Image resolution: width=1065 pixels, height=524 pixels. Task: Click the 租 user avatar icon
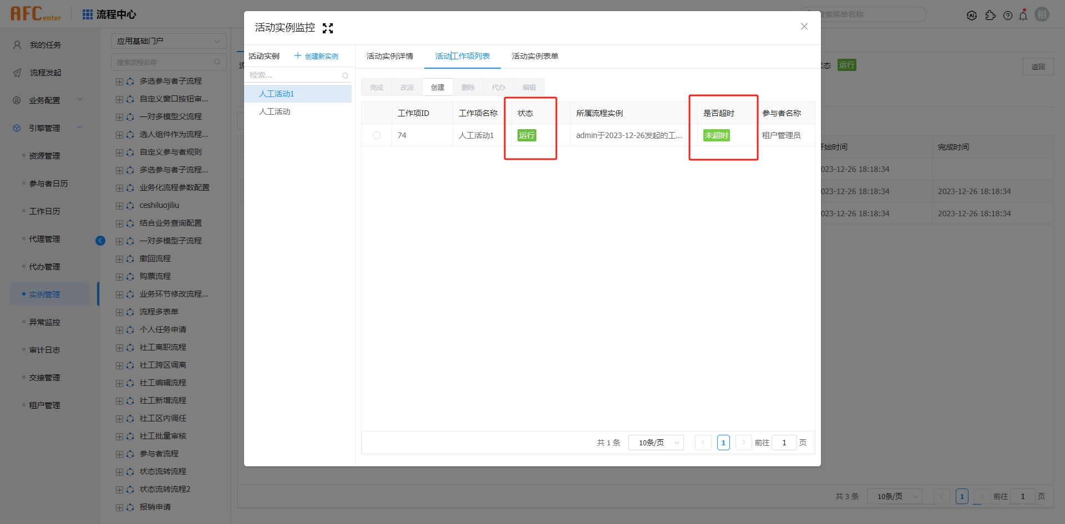point(1042,14)
